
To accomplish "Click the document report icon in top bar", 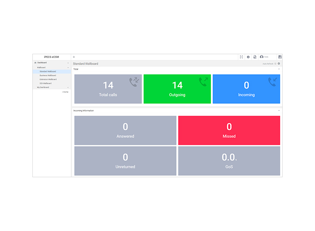I will pyautogui.click(x=255, y=57).
